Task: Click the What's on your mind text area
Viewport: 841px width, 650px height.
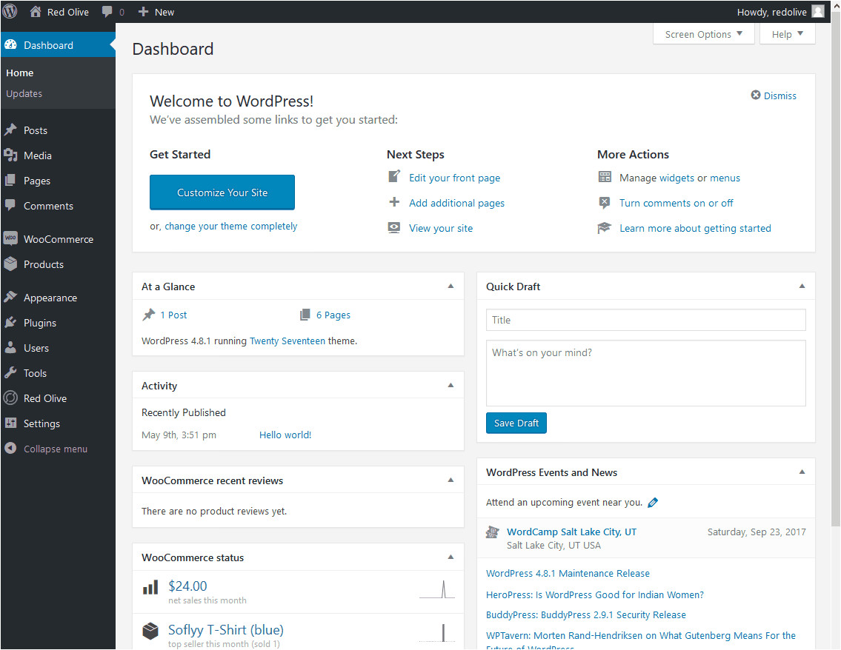Action: coord(646,373)
